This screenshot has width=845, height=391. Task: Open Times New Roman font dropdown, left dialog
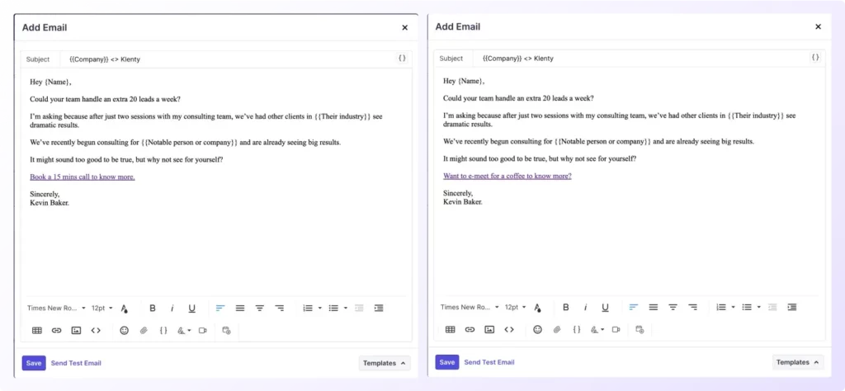pyautogui.click(x=57, y=308)
